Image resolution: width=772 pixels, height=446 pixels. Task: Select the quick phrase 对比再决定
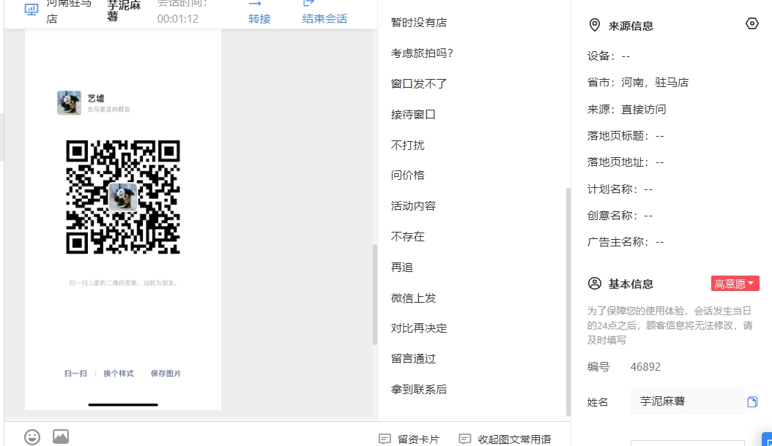tap(418, 328)
